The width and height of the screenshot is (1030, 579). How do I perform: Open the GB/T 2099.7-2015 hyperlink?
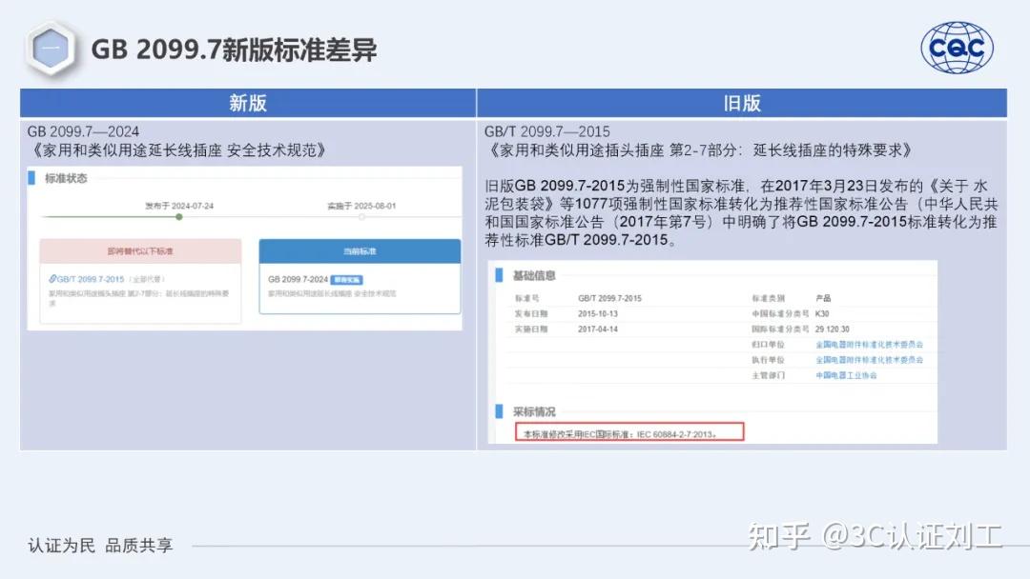(x=89, y=278)
